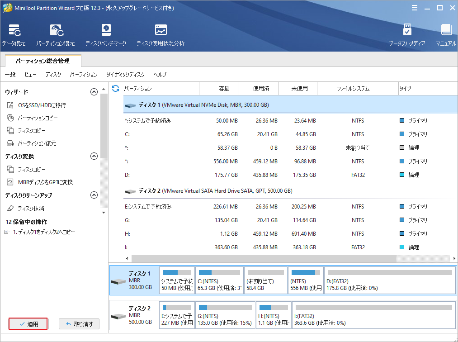Collapse the ウィザード section
This screenshot has height=342, width=458.
point(94,92)
